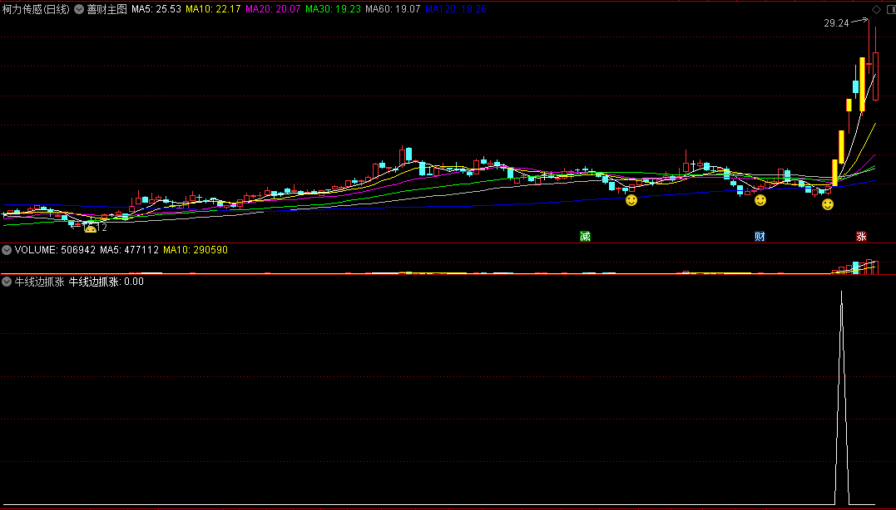Viewport: 896px width, 510px height.
Task: Click the green 减 signal flag
Action: pyautogui.click(x=585, y=236)
